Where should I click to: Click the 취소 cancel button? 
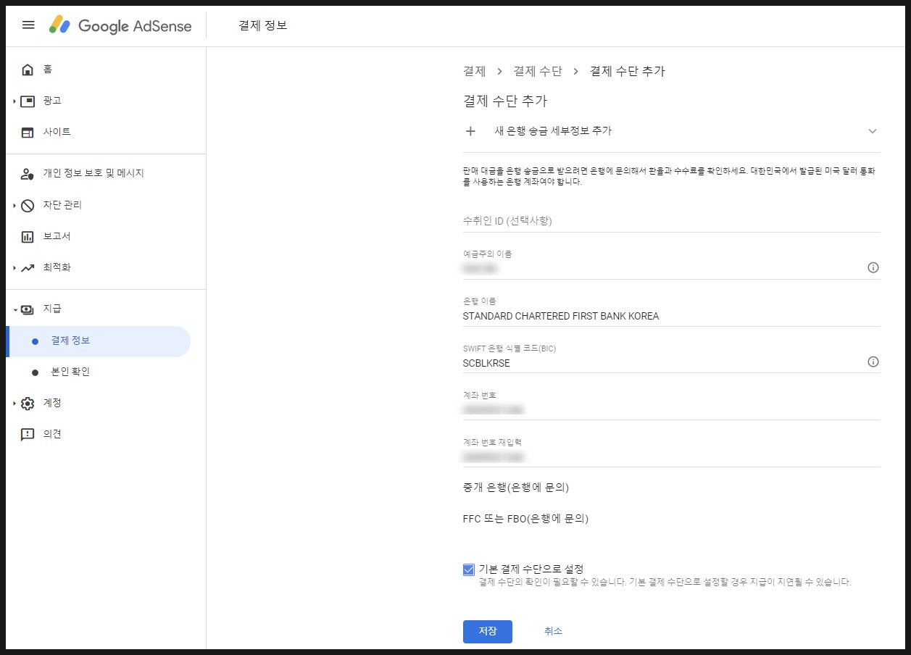point(553,631)
